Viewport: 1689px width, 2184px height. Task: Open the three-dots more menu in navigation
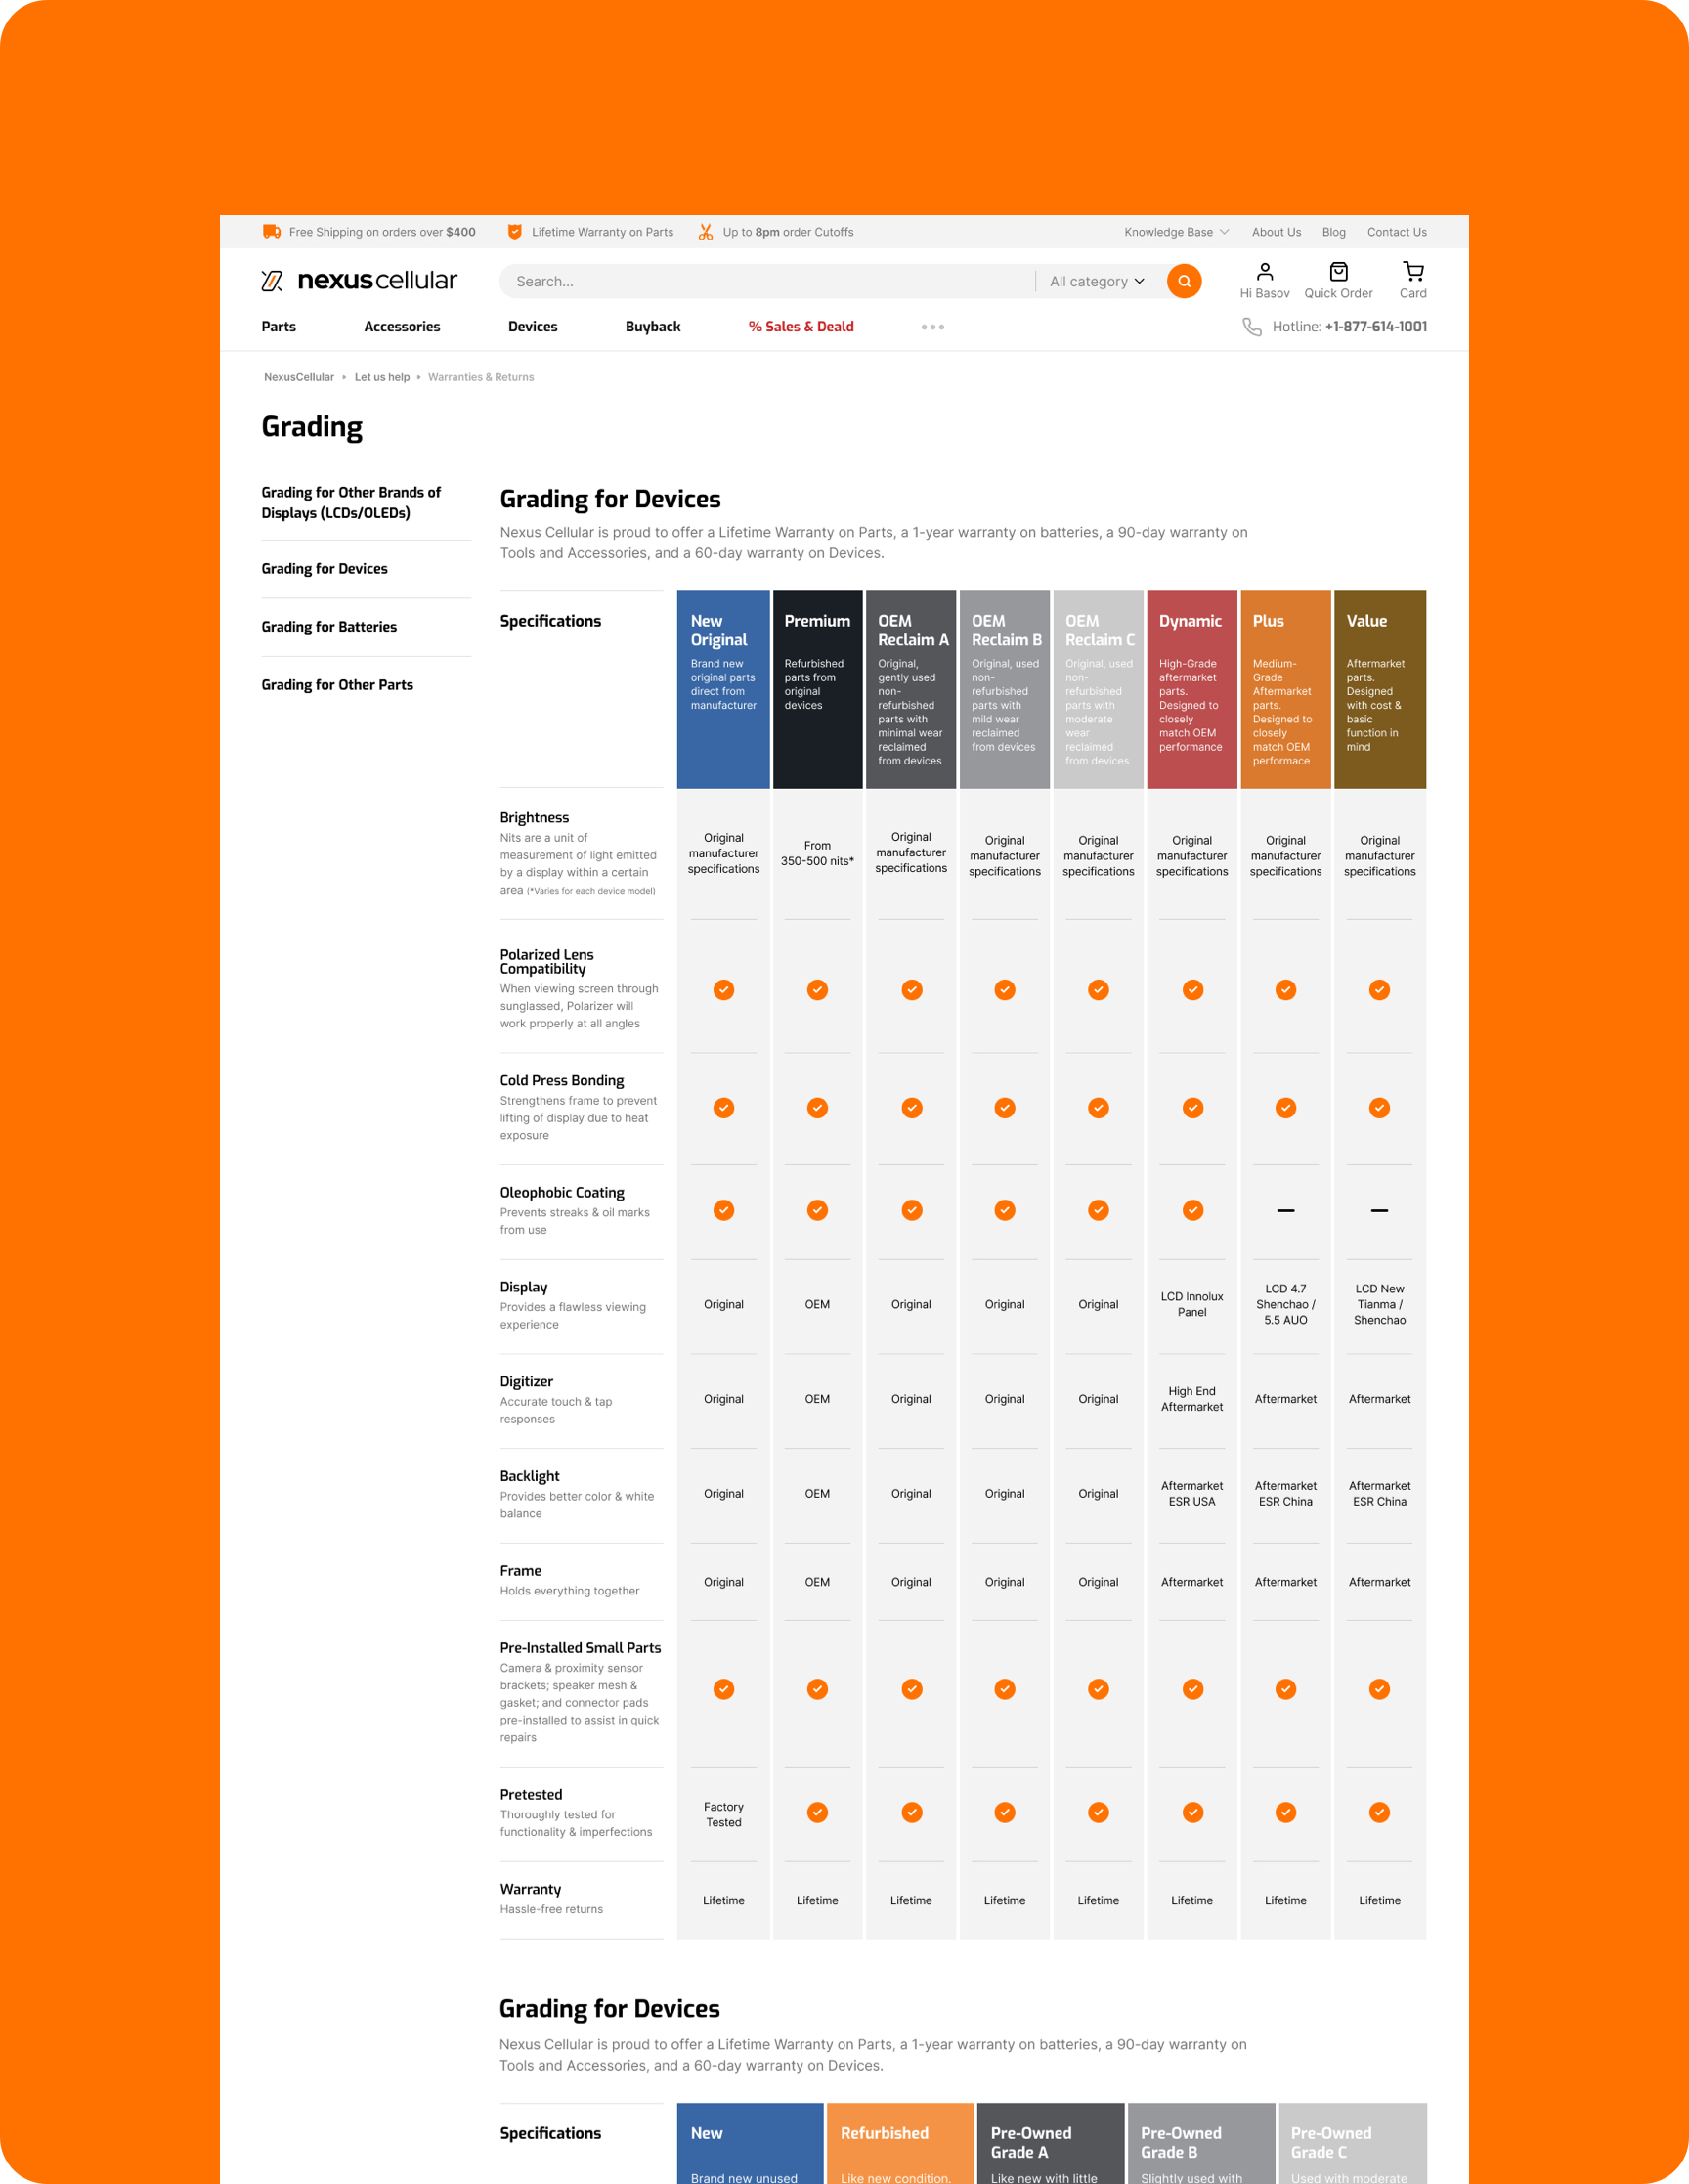(933, 327)
